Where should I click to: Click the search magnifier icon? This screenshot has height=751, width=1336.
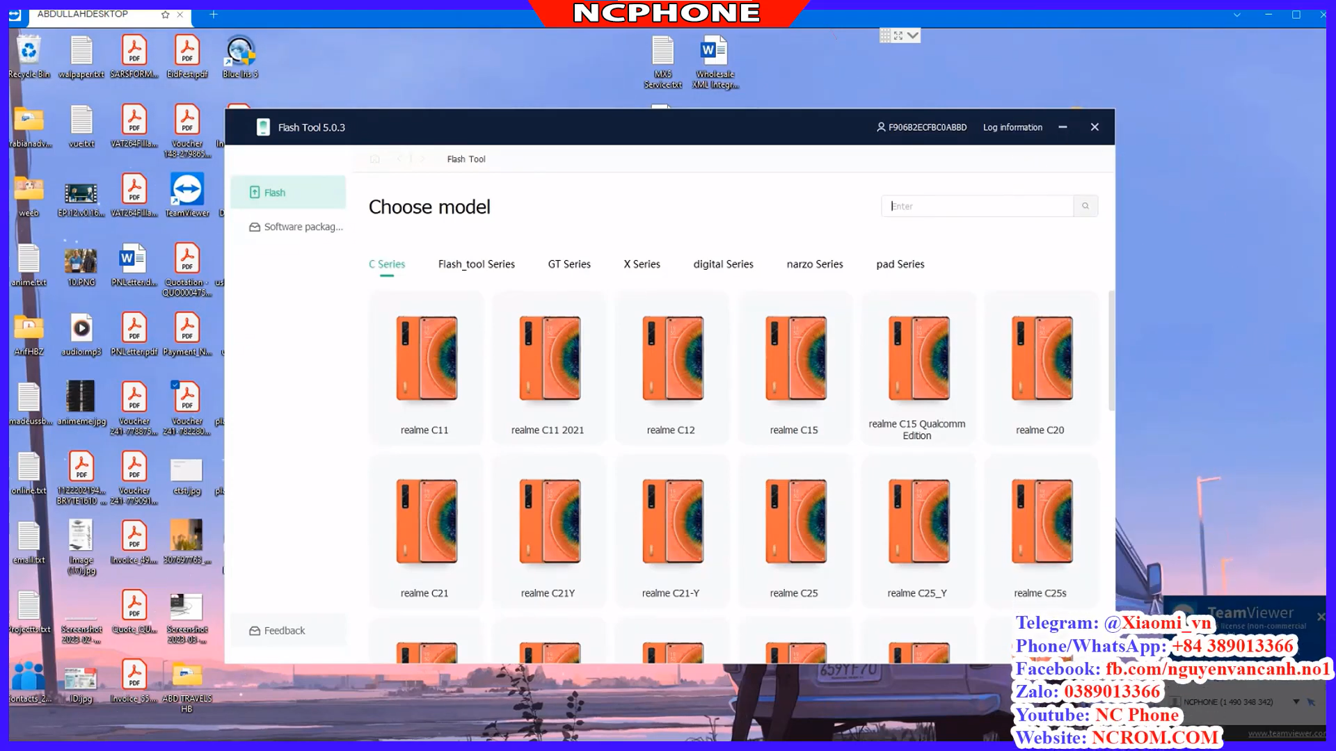pos(1085,206)
